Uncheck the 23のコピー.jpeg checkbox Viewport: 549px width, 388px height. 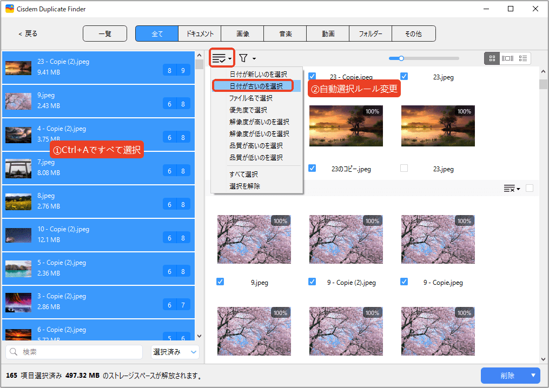[x=312, y=169]
